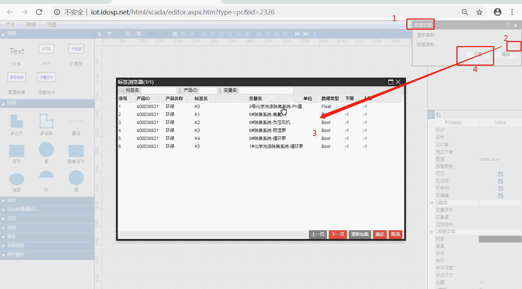
Task: Click the red 确定 button
Action: [380, 234]
